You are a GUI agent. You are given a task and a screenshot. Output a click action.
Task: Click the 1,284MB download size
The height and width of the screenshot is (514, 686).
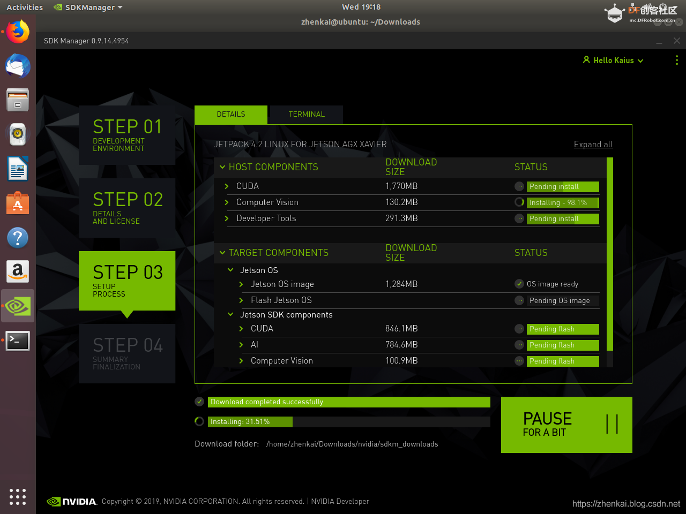click(401, 284)
